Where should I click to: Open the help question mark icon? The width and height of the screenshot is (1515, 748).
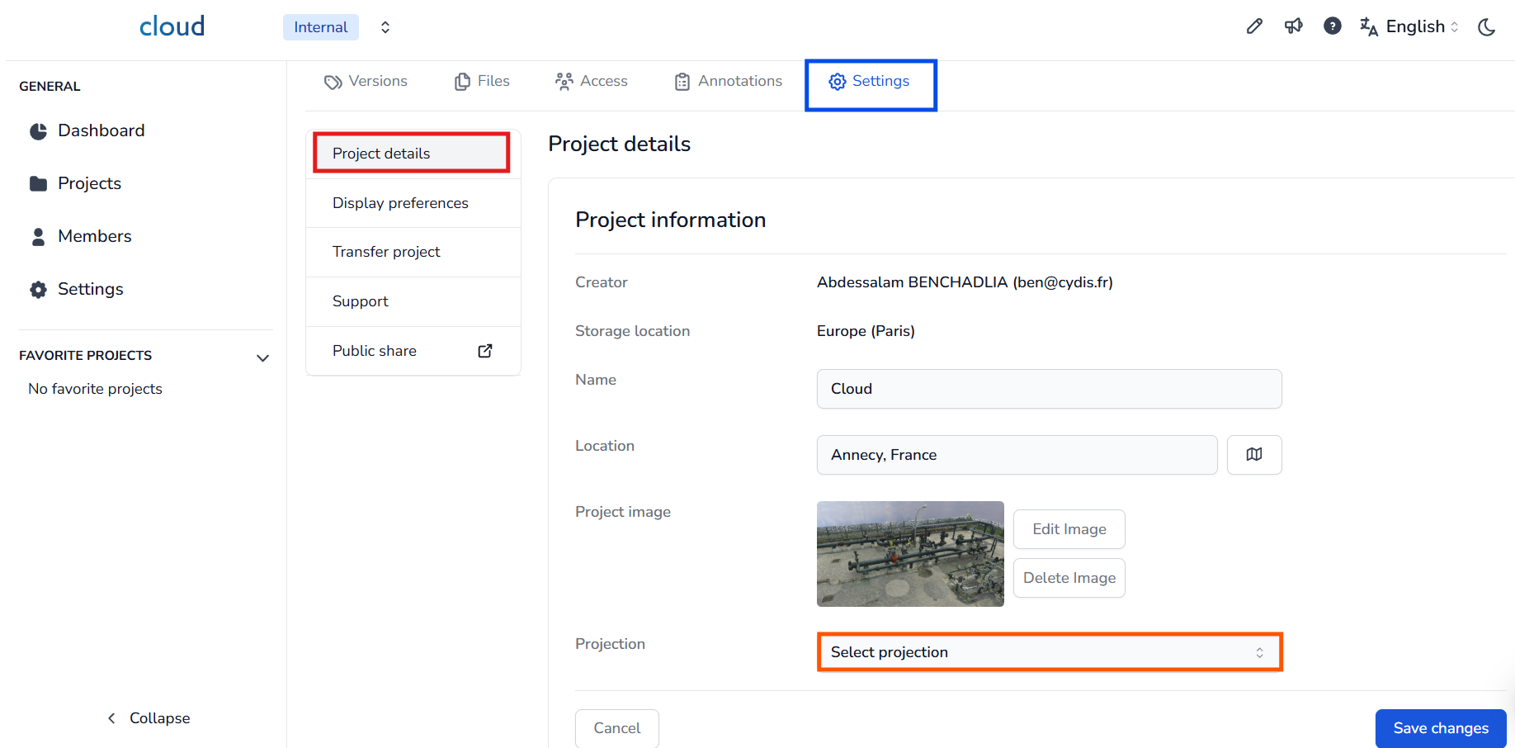pos(1332,26)
